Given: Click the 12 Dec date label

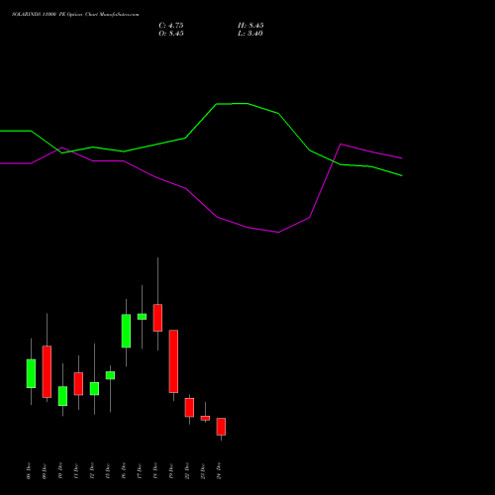Looking at the screenshot, I should (92, 471).
